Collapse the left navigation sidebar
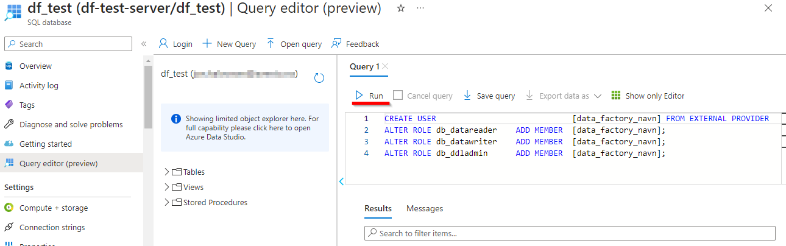Screen dimensions: 786x246 pos(144,44)
